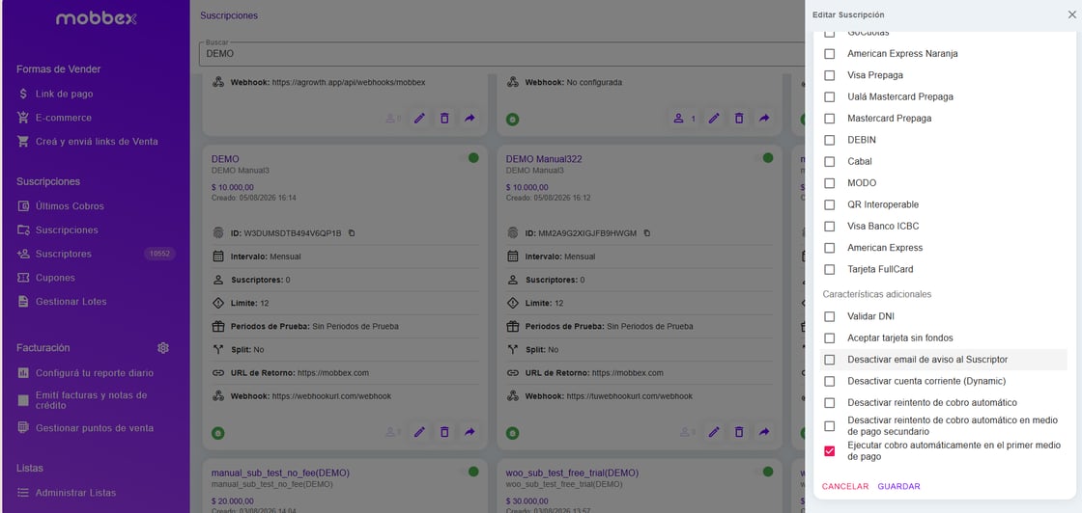
Task: Open woo_sub_test_free_trial(DEMO) card title
Action: pos(572,473)
